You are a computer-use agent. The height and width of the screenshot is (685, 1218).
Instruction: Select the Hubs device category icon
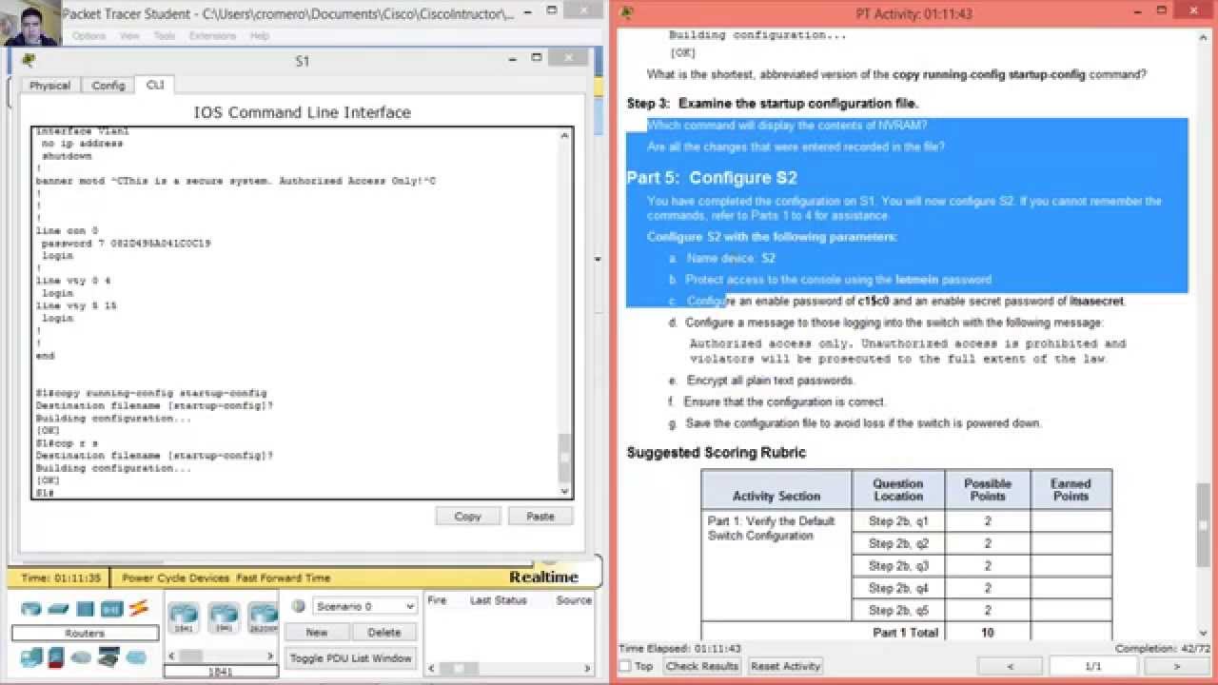86,609
